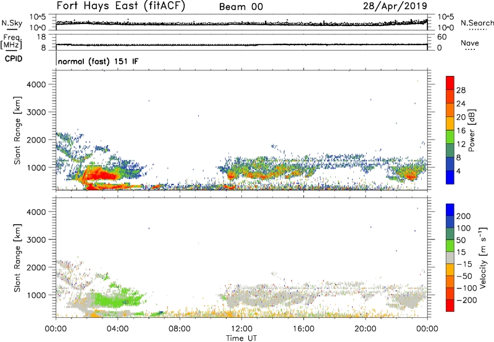Pick the light green Velocity color bar segment
The height and width of the screenshot is (342, 494).
point(450,246)
